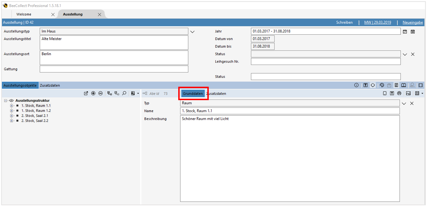This screenshot has height=207, width=427.
Task: Click the magnifier search icon above the tree
Action: click(x=124, y=93)
